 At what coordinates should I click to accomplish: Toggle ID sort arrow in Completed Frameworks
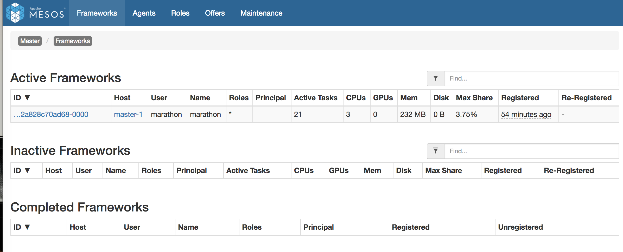coord(27,227)
